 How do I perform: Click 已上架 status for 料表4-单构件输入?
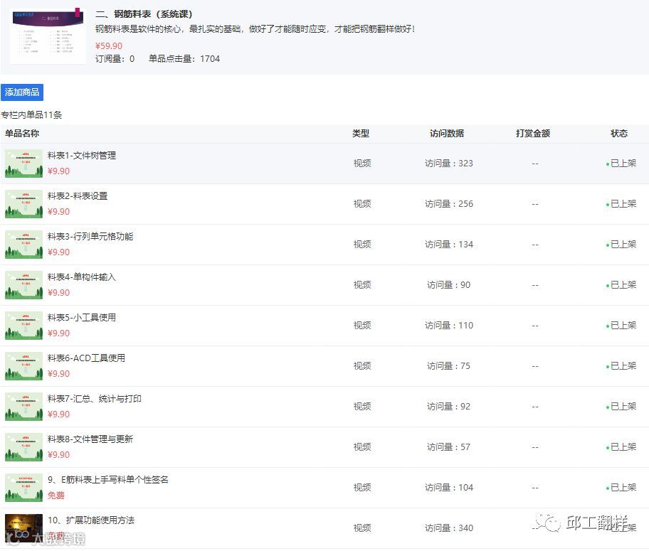click(621, 285)
